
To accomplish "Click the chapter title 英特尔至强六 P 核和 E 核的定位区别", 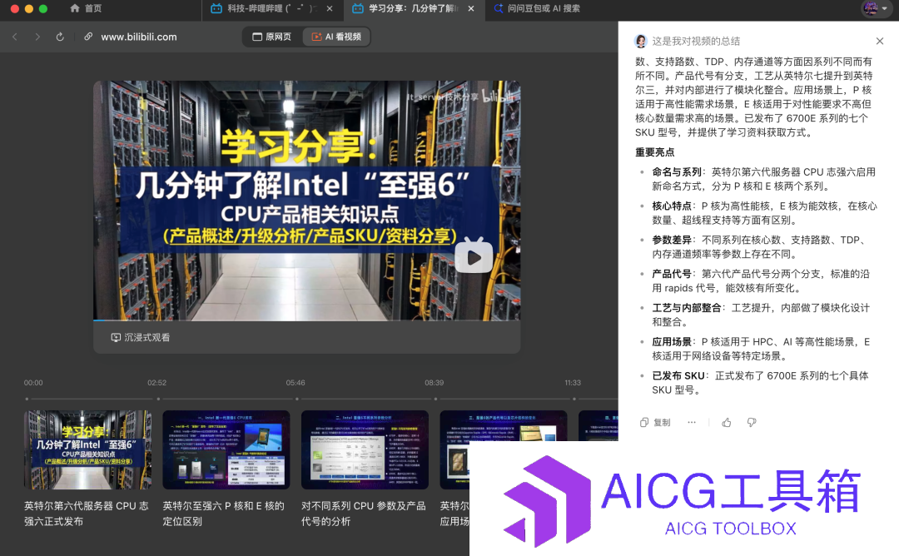I will (224, 514).
